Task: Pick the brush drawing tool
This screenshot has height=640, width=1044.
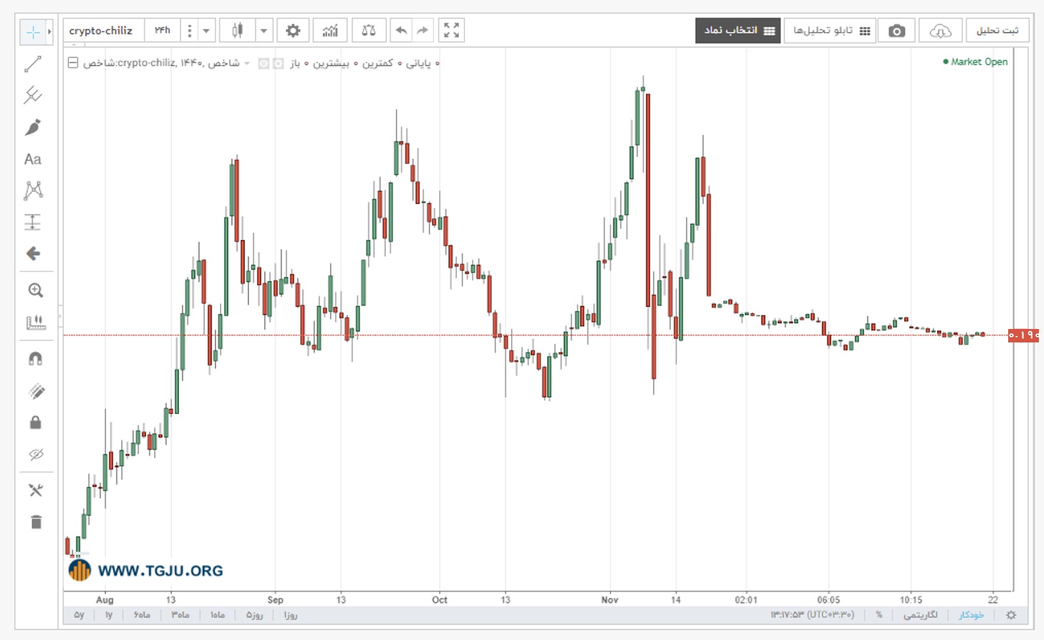Action: [33, 127]
